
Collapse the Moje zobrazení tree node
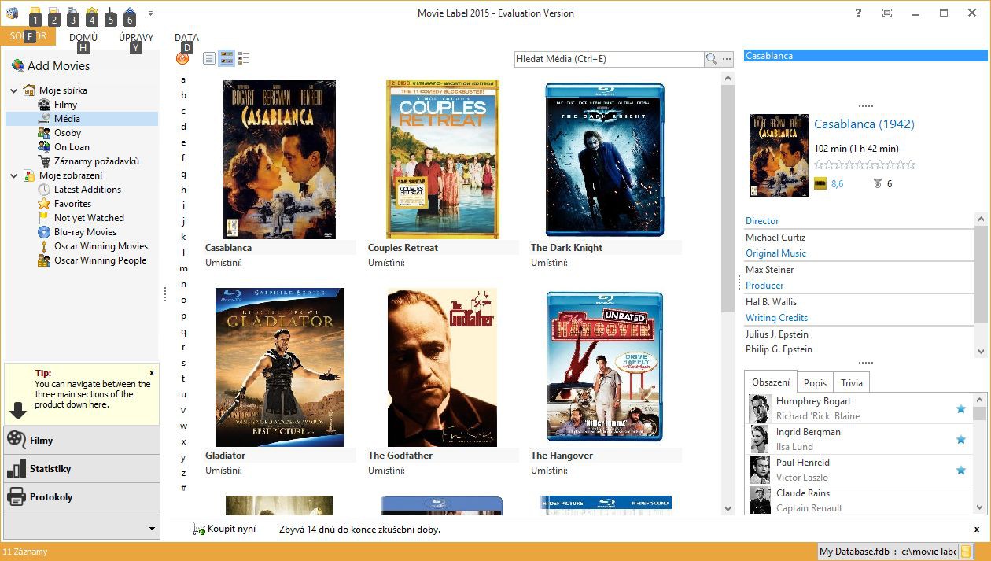14,175
